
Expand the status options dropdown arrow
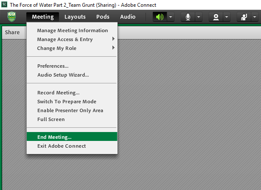pos(255,17)
